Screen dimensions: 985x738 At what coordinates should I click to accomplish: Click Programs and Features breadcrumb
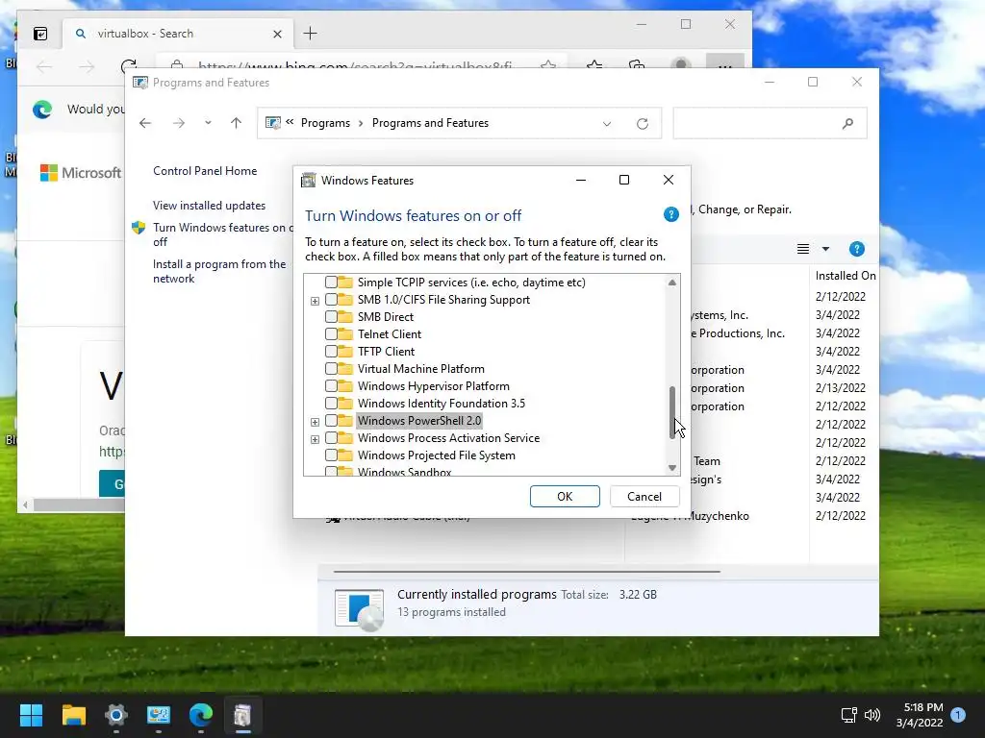click(x=430, y=123)
